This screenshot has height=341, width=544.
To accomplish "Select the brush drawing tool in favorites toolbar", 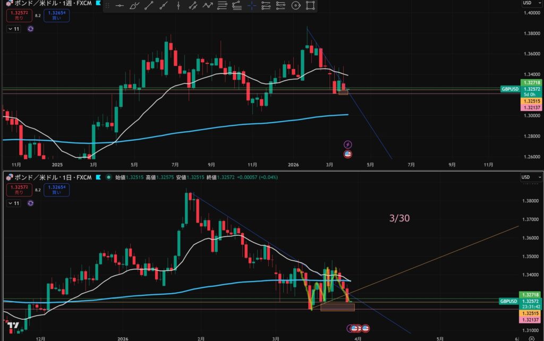I will tap(135, 6).
